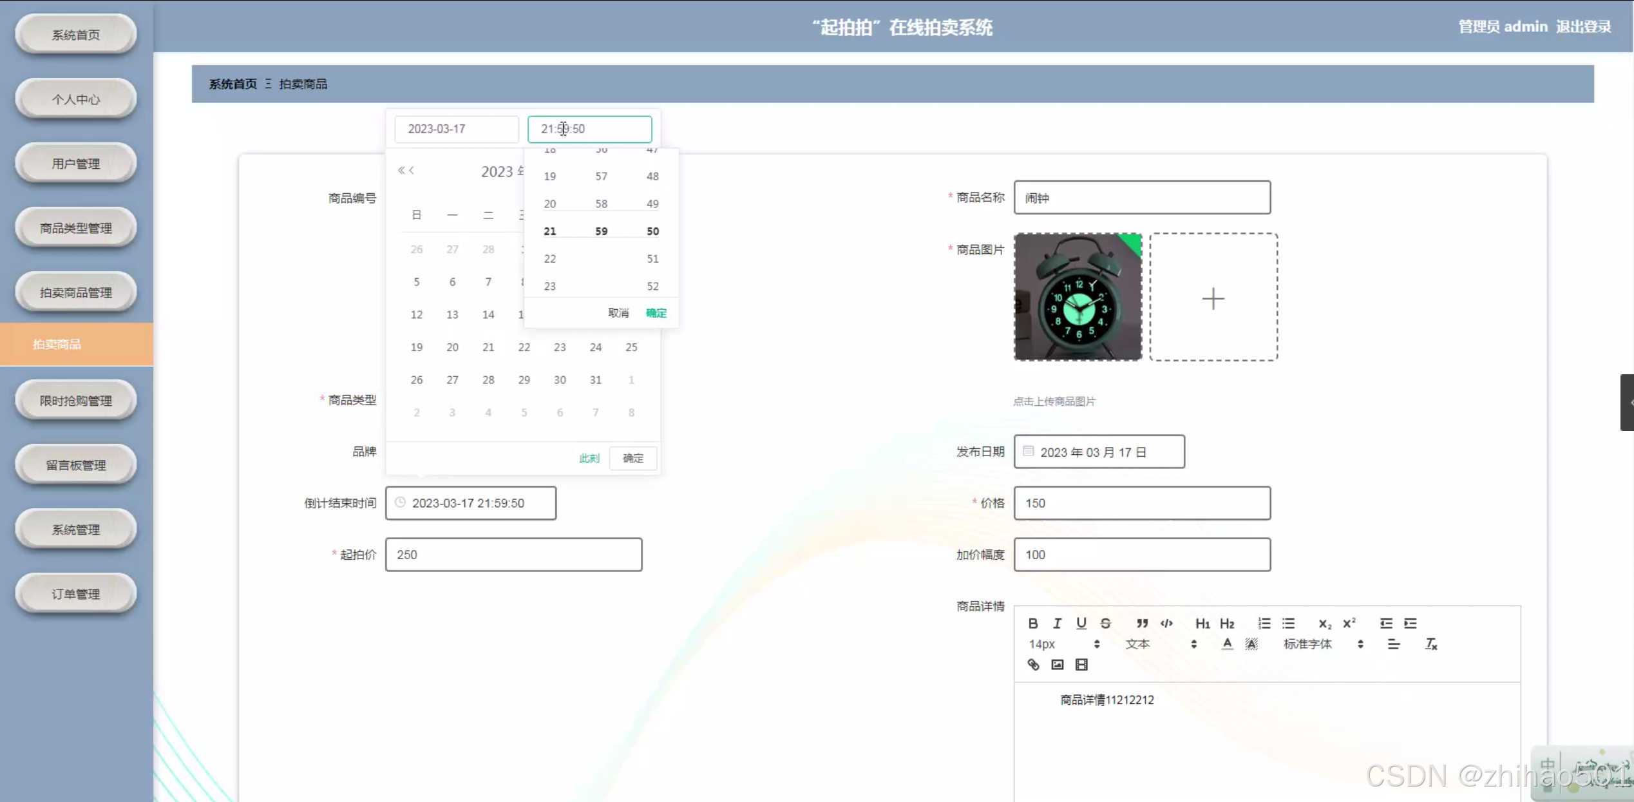
Task: Clear text formatting in editor
Action: point(1430,644)
